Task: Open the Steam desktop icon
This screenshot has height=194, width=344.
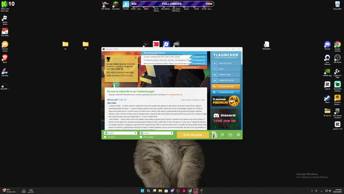Action: (x=327, y=99)
